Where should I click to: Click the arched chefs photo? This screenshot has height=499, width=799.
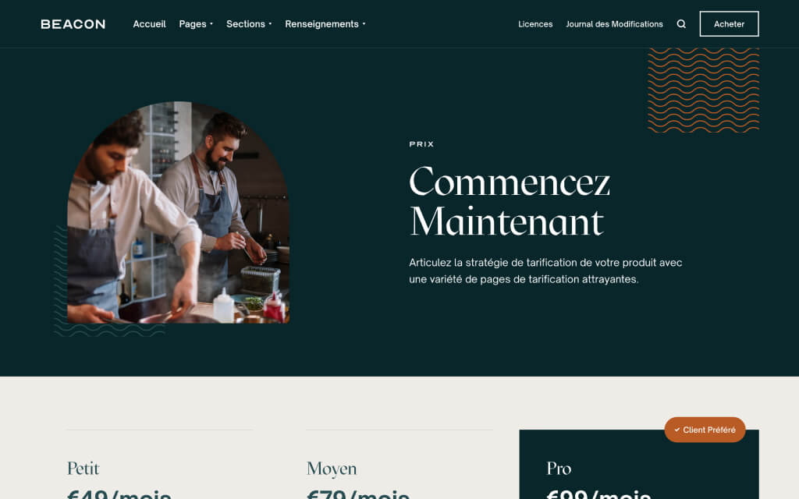[179, 212]
